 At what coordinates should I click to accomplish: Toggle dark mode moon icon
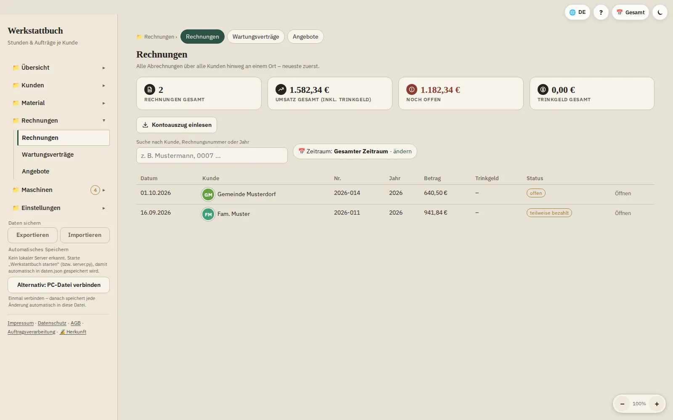coord(660,12)
